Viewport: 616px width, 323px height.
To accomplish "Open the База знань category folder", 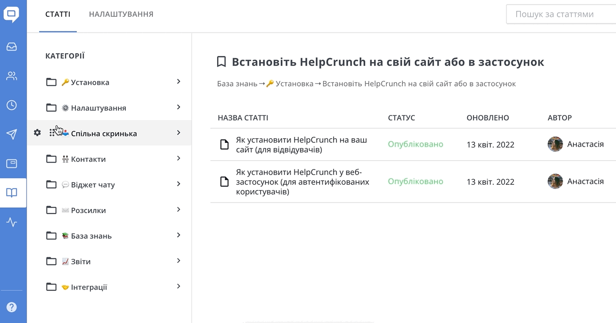I will (x=91, y=236).
